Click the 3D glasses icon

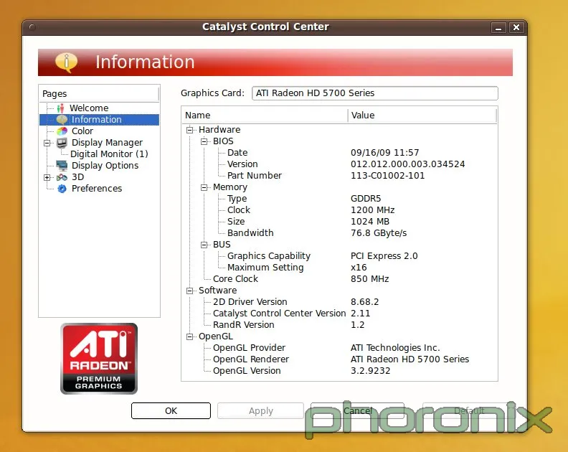[62, 177]
